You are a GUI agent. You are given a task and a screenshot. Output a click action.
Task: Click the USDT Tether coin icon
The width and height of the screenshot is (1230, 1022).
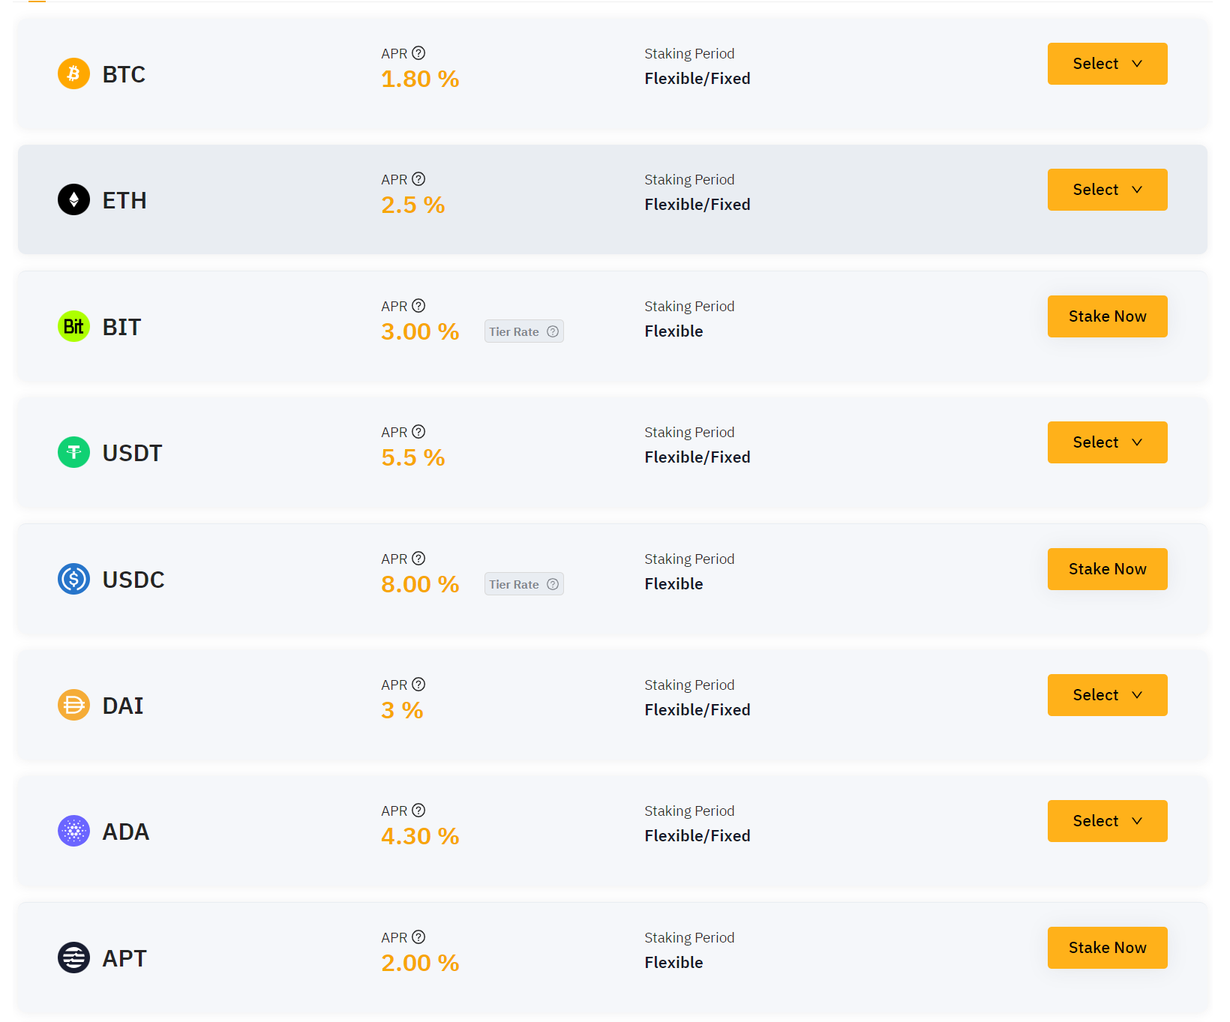(73, 452)
